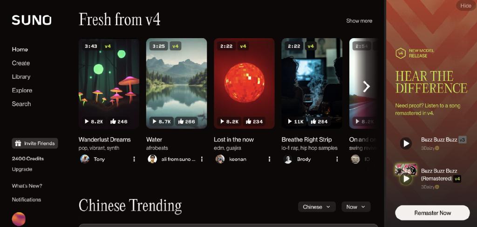Open Library from the sidebar

point(21,77)
